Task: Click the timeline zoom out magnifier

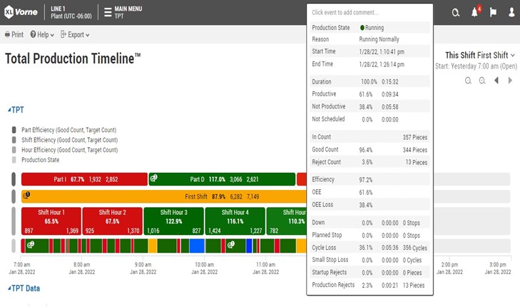Action: pos(469,81)
